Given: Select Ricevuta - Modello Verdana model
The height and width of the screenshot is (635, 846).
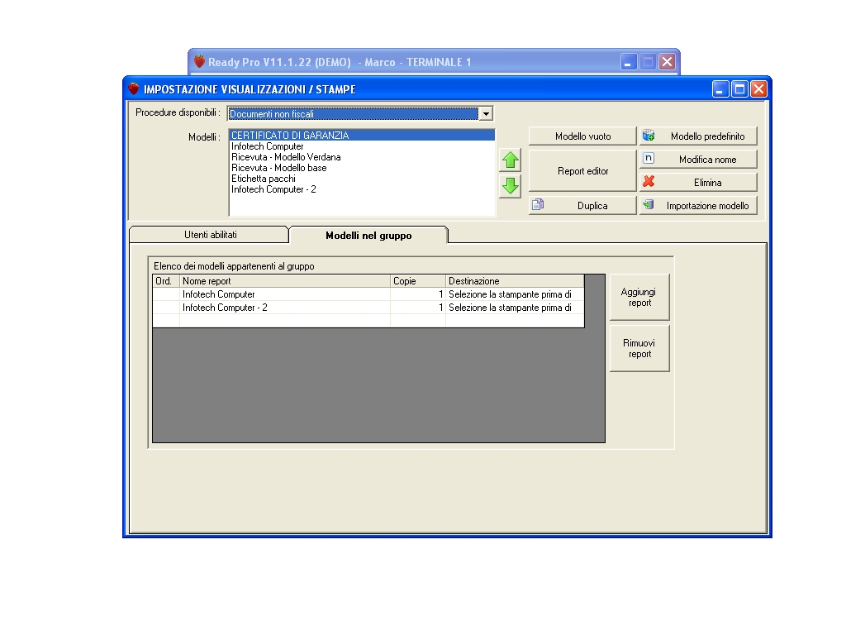Looking at the screenshot, I should pyautogui.click(x=362, y=157).
